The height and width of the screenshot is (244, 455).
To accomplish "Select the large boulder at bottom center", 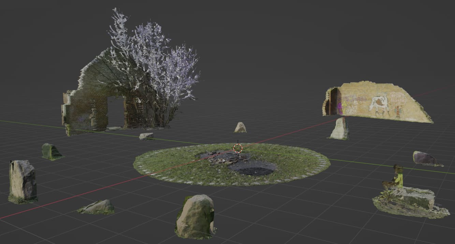I will pyautogui.click(x=195, y=216).
